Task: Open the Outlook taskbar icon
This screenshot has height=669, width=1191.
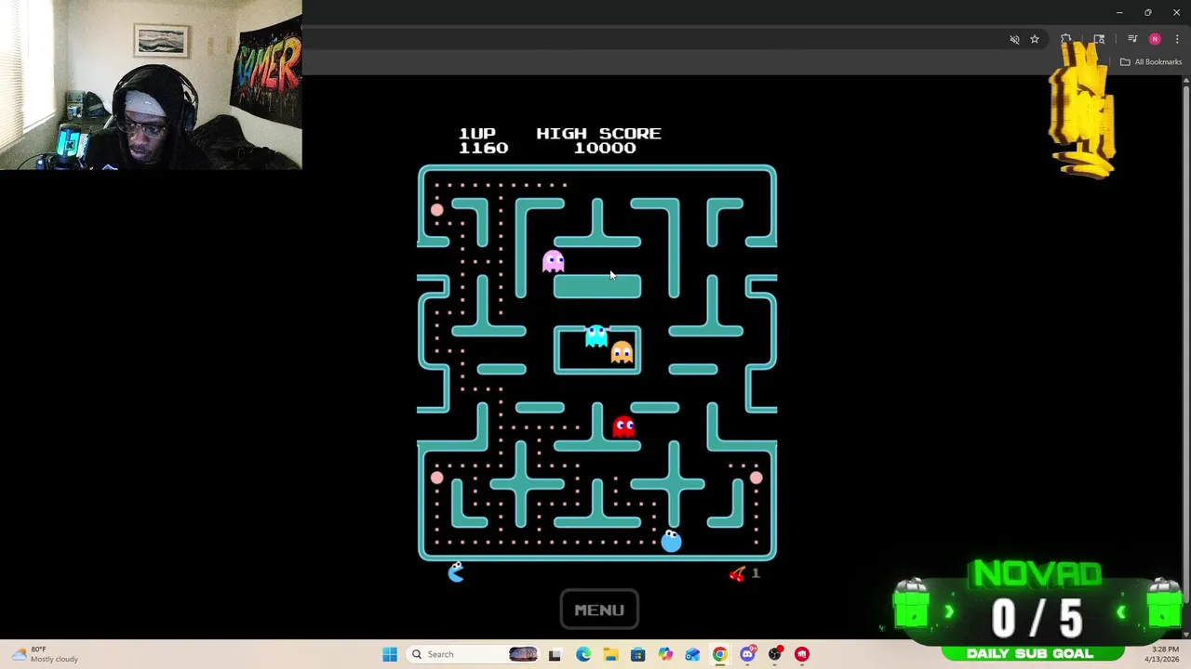Action: point(692,654)
